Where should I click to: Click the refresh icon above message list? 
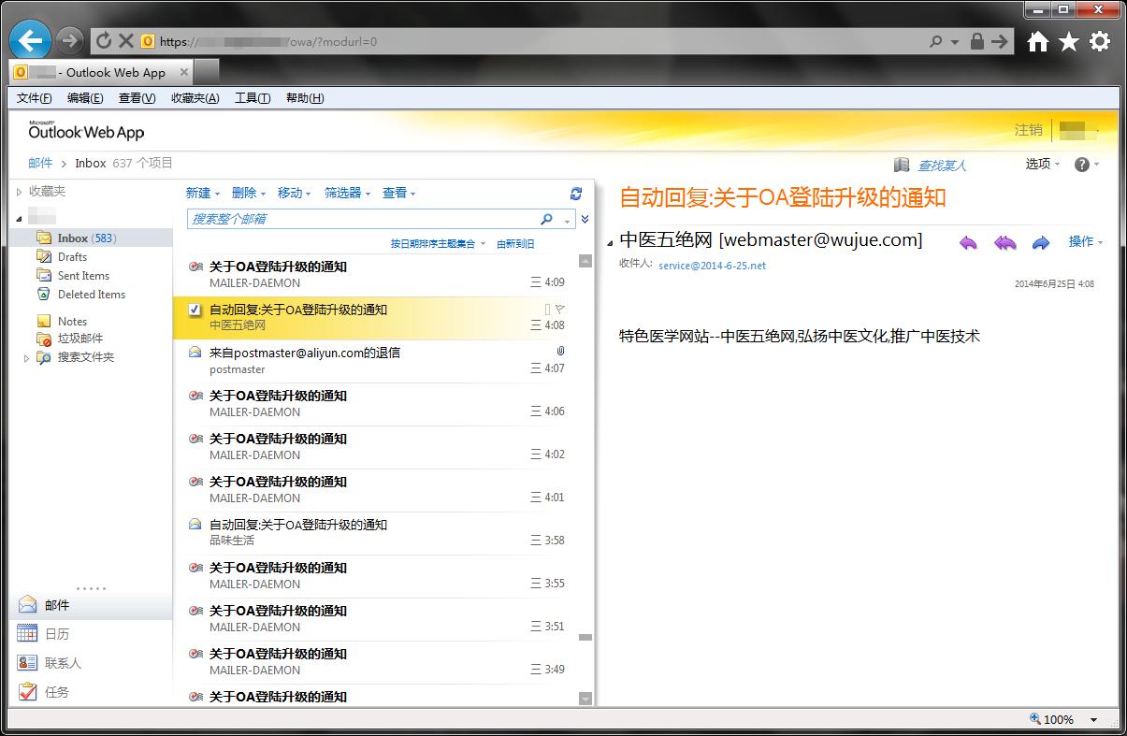(x=576, y=194)
